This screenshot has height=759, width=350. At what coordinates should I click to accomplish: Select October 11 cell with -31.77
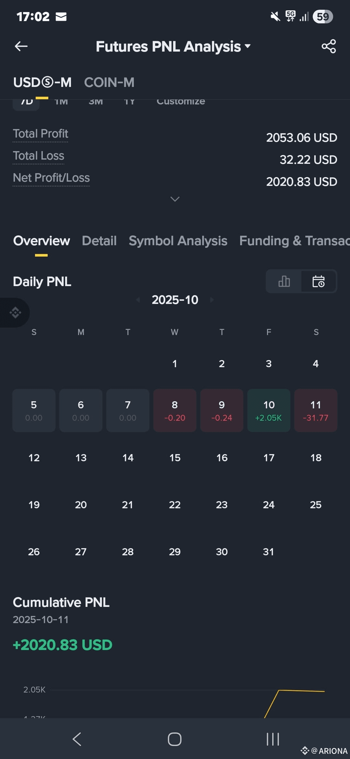(x=316, y=410)
